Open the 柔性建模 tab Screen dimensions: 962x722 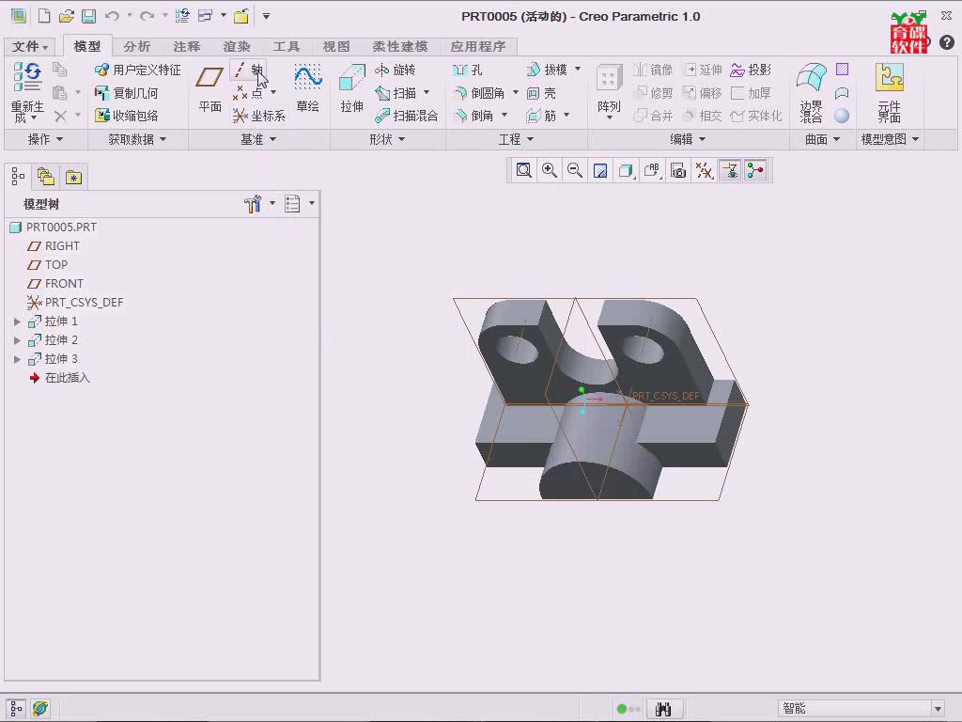pyautogui.click(x=400, y=46)
